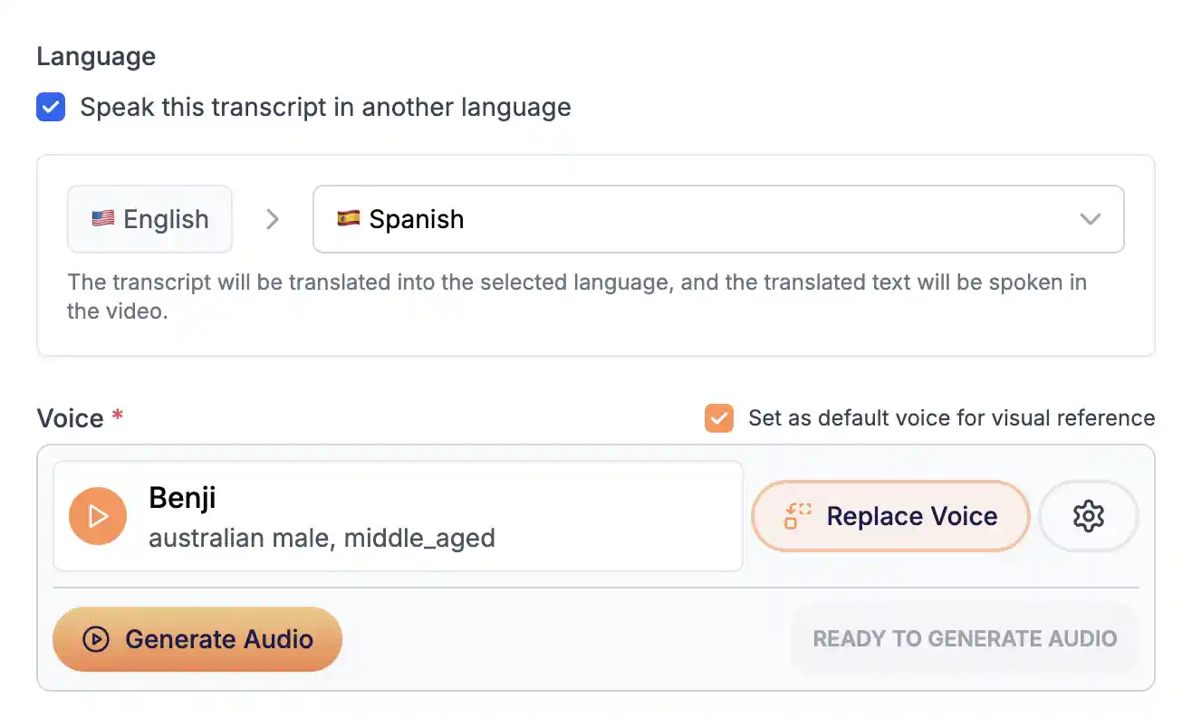Disable set as default voice checkbox

pyautogui.click(x=718, y=418)
